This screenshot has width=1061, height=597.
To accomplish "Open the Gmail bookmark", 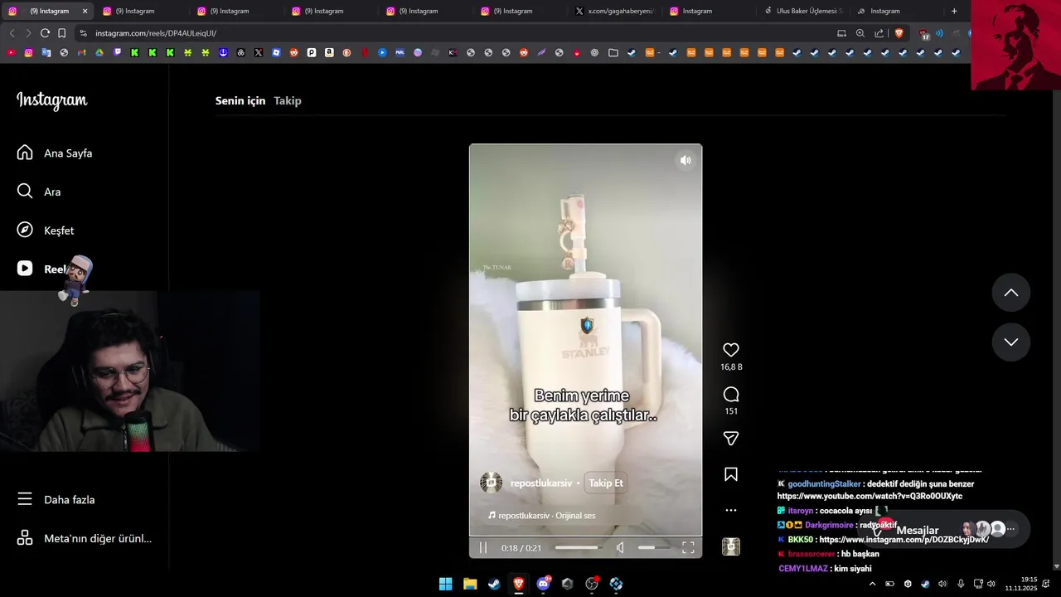I will [81, 52].
